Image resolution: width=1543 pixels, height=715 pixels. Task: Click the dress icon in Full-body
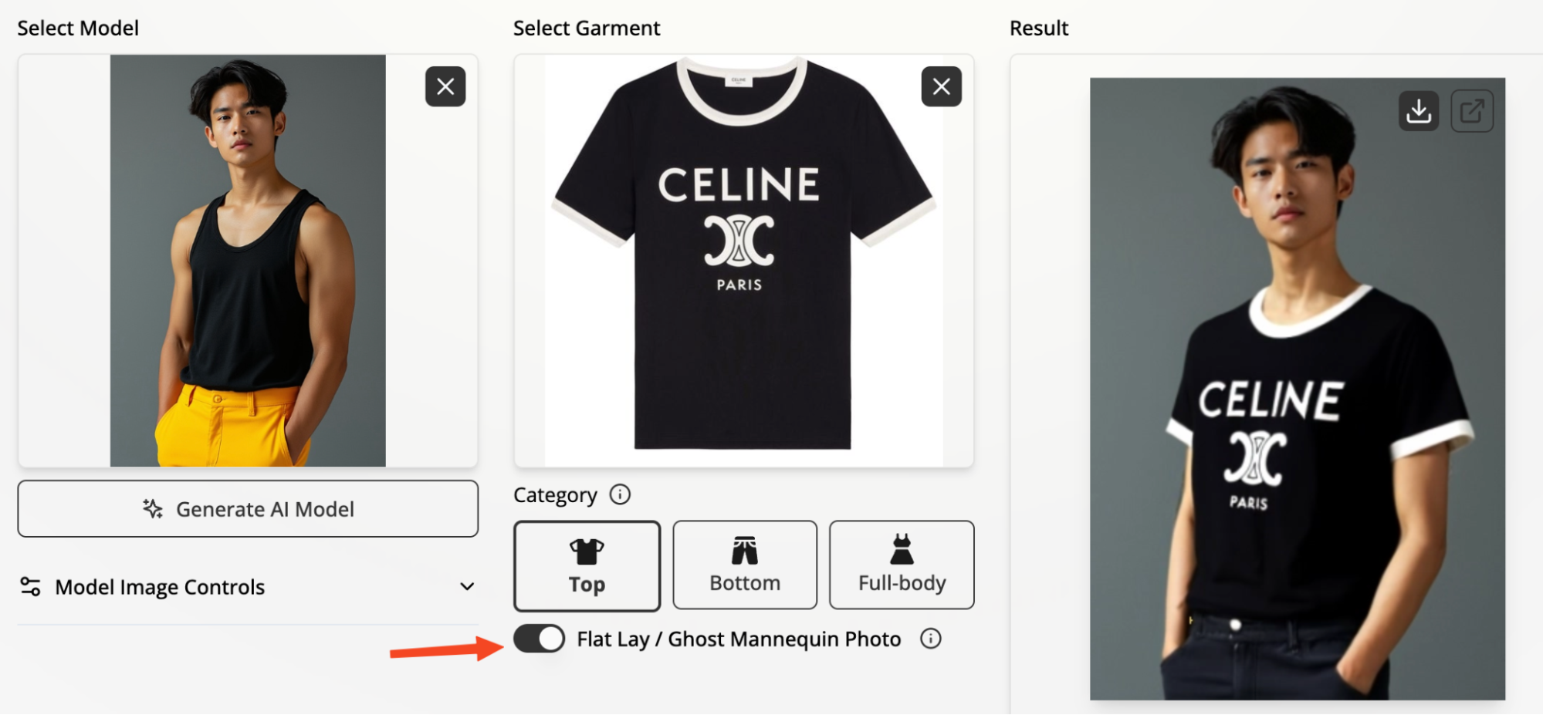[902, 550]
